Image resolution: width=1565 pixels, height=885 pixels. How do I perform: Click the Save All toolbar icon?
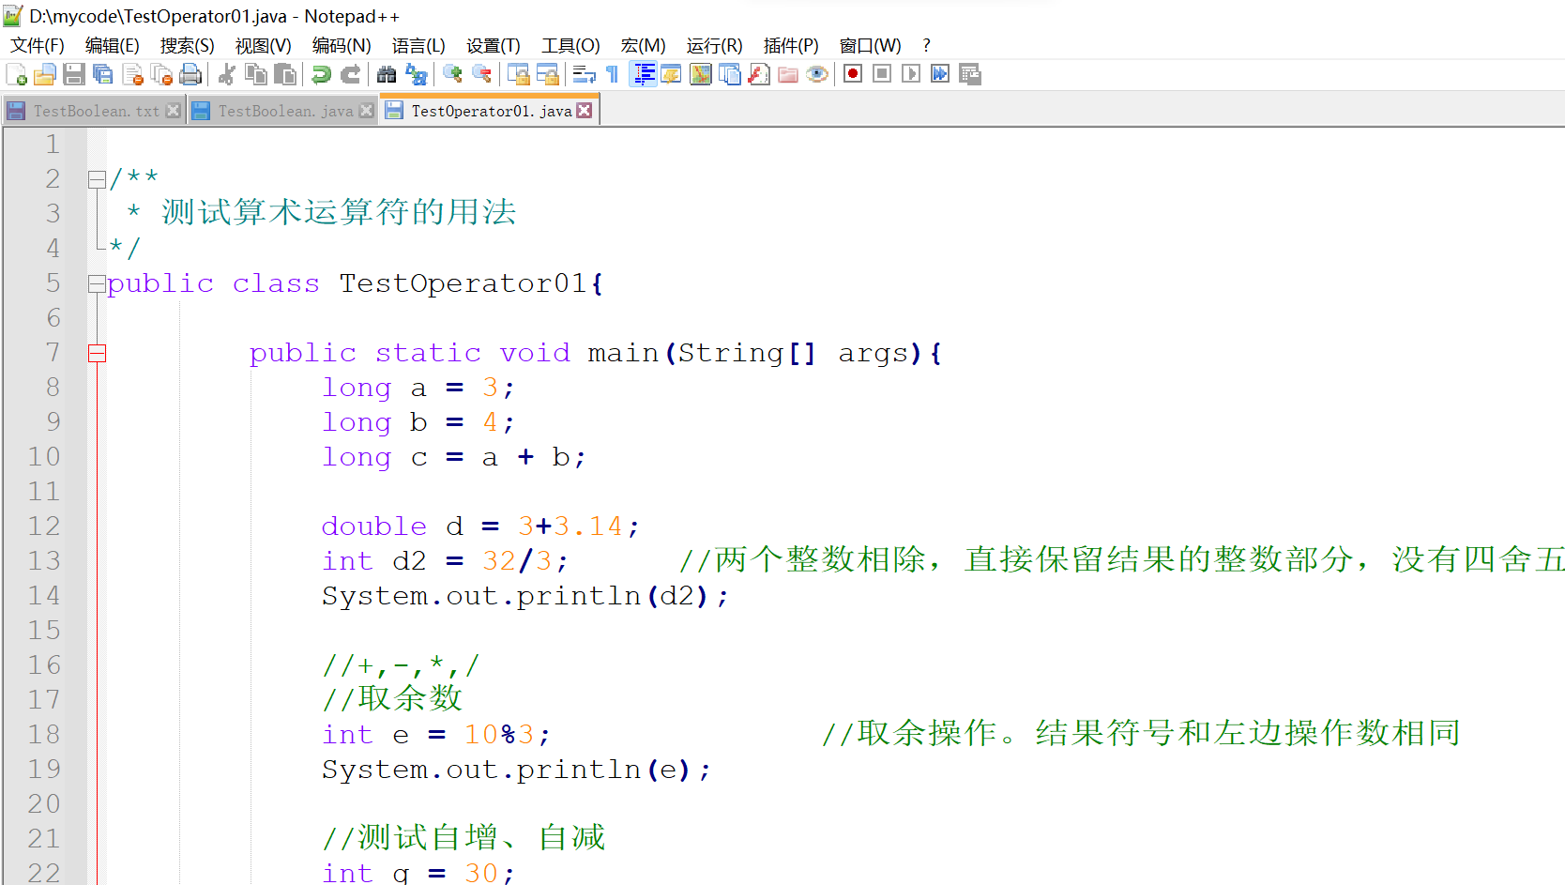[103, 74]
